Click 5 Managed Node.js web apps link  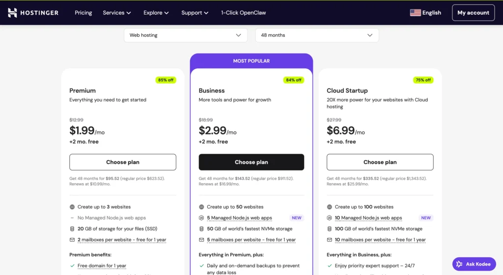tap(239, 218)
